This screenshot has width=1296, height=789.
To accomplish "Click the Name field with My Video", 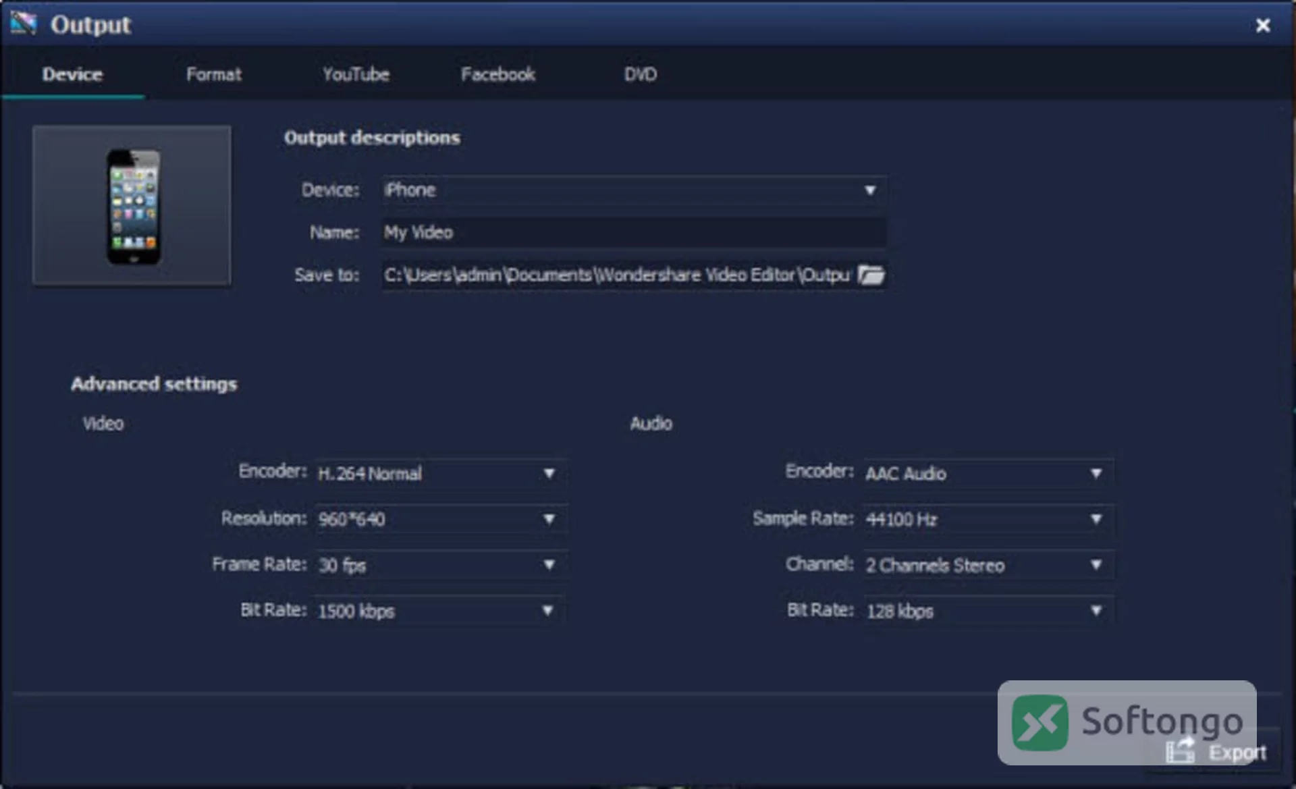I will tap(634, 233).
